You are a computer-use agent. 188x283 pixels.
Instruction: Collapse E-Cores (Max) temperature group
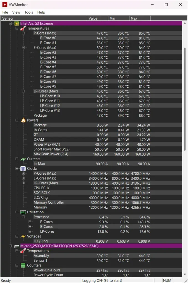click(23, 48)
